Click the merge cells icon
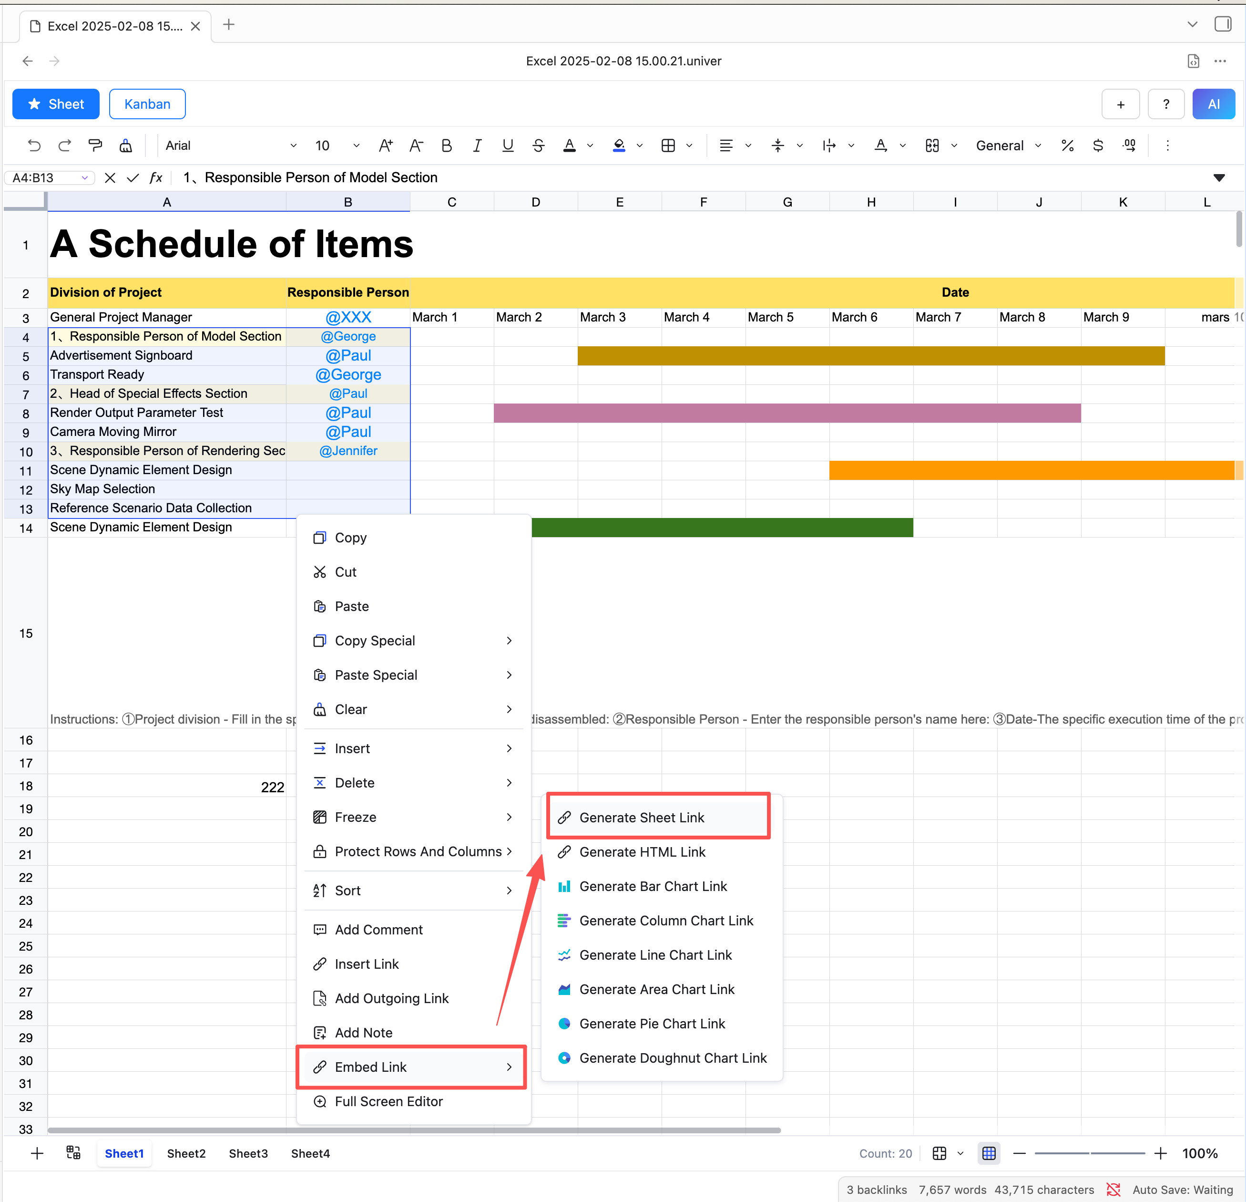This screenshot has height=1202, width=1246. point(932,145)
